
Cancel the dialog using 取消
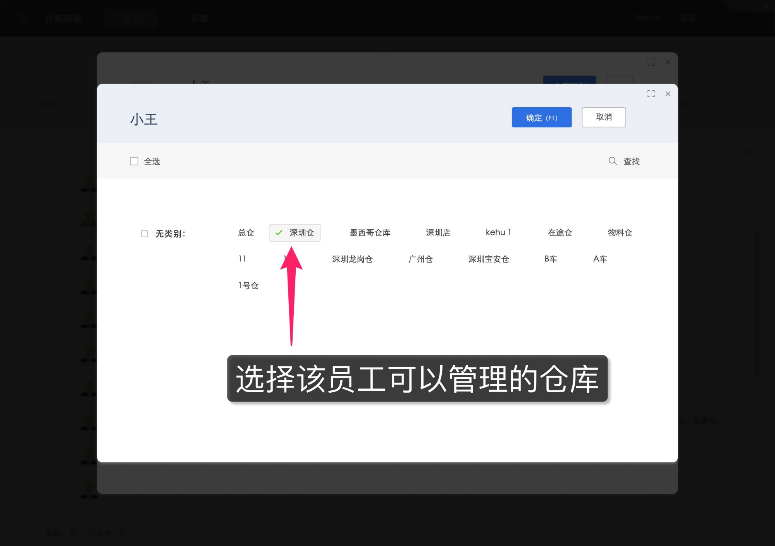(603, 117)
